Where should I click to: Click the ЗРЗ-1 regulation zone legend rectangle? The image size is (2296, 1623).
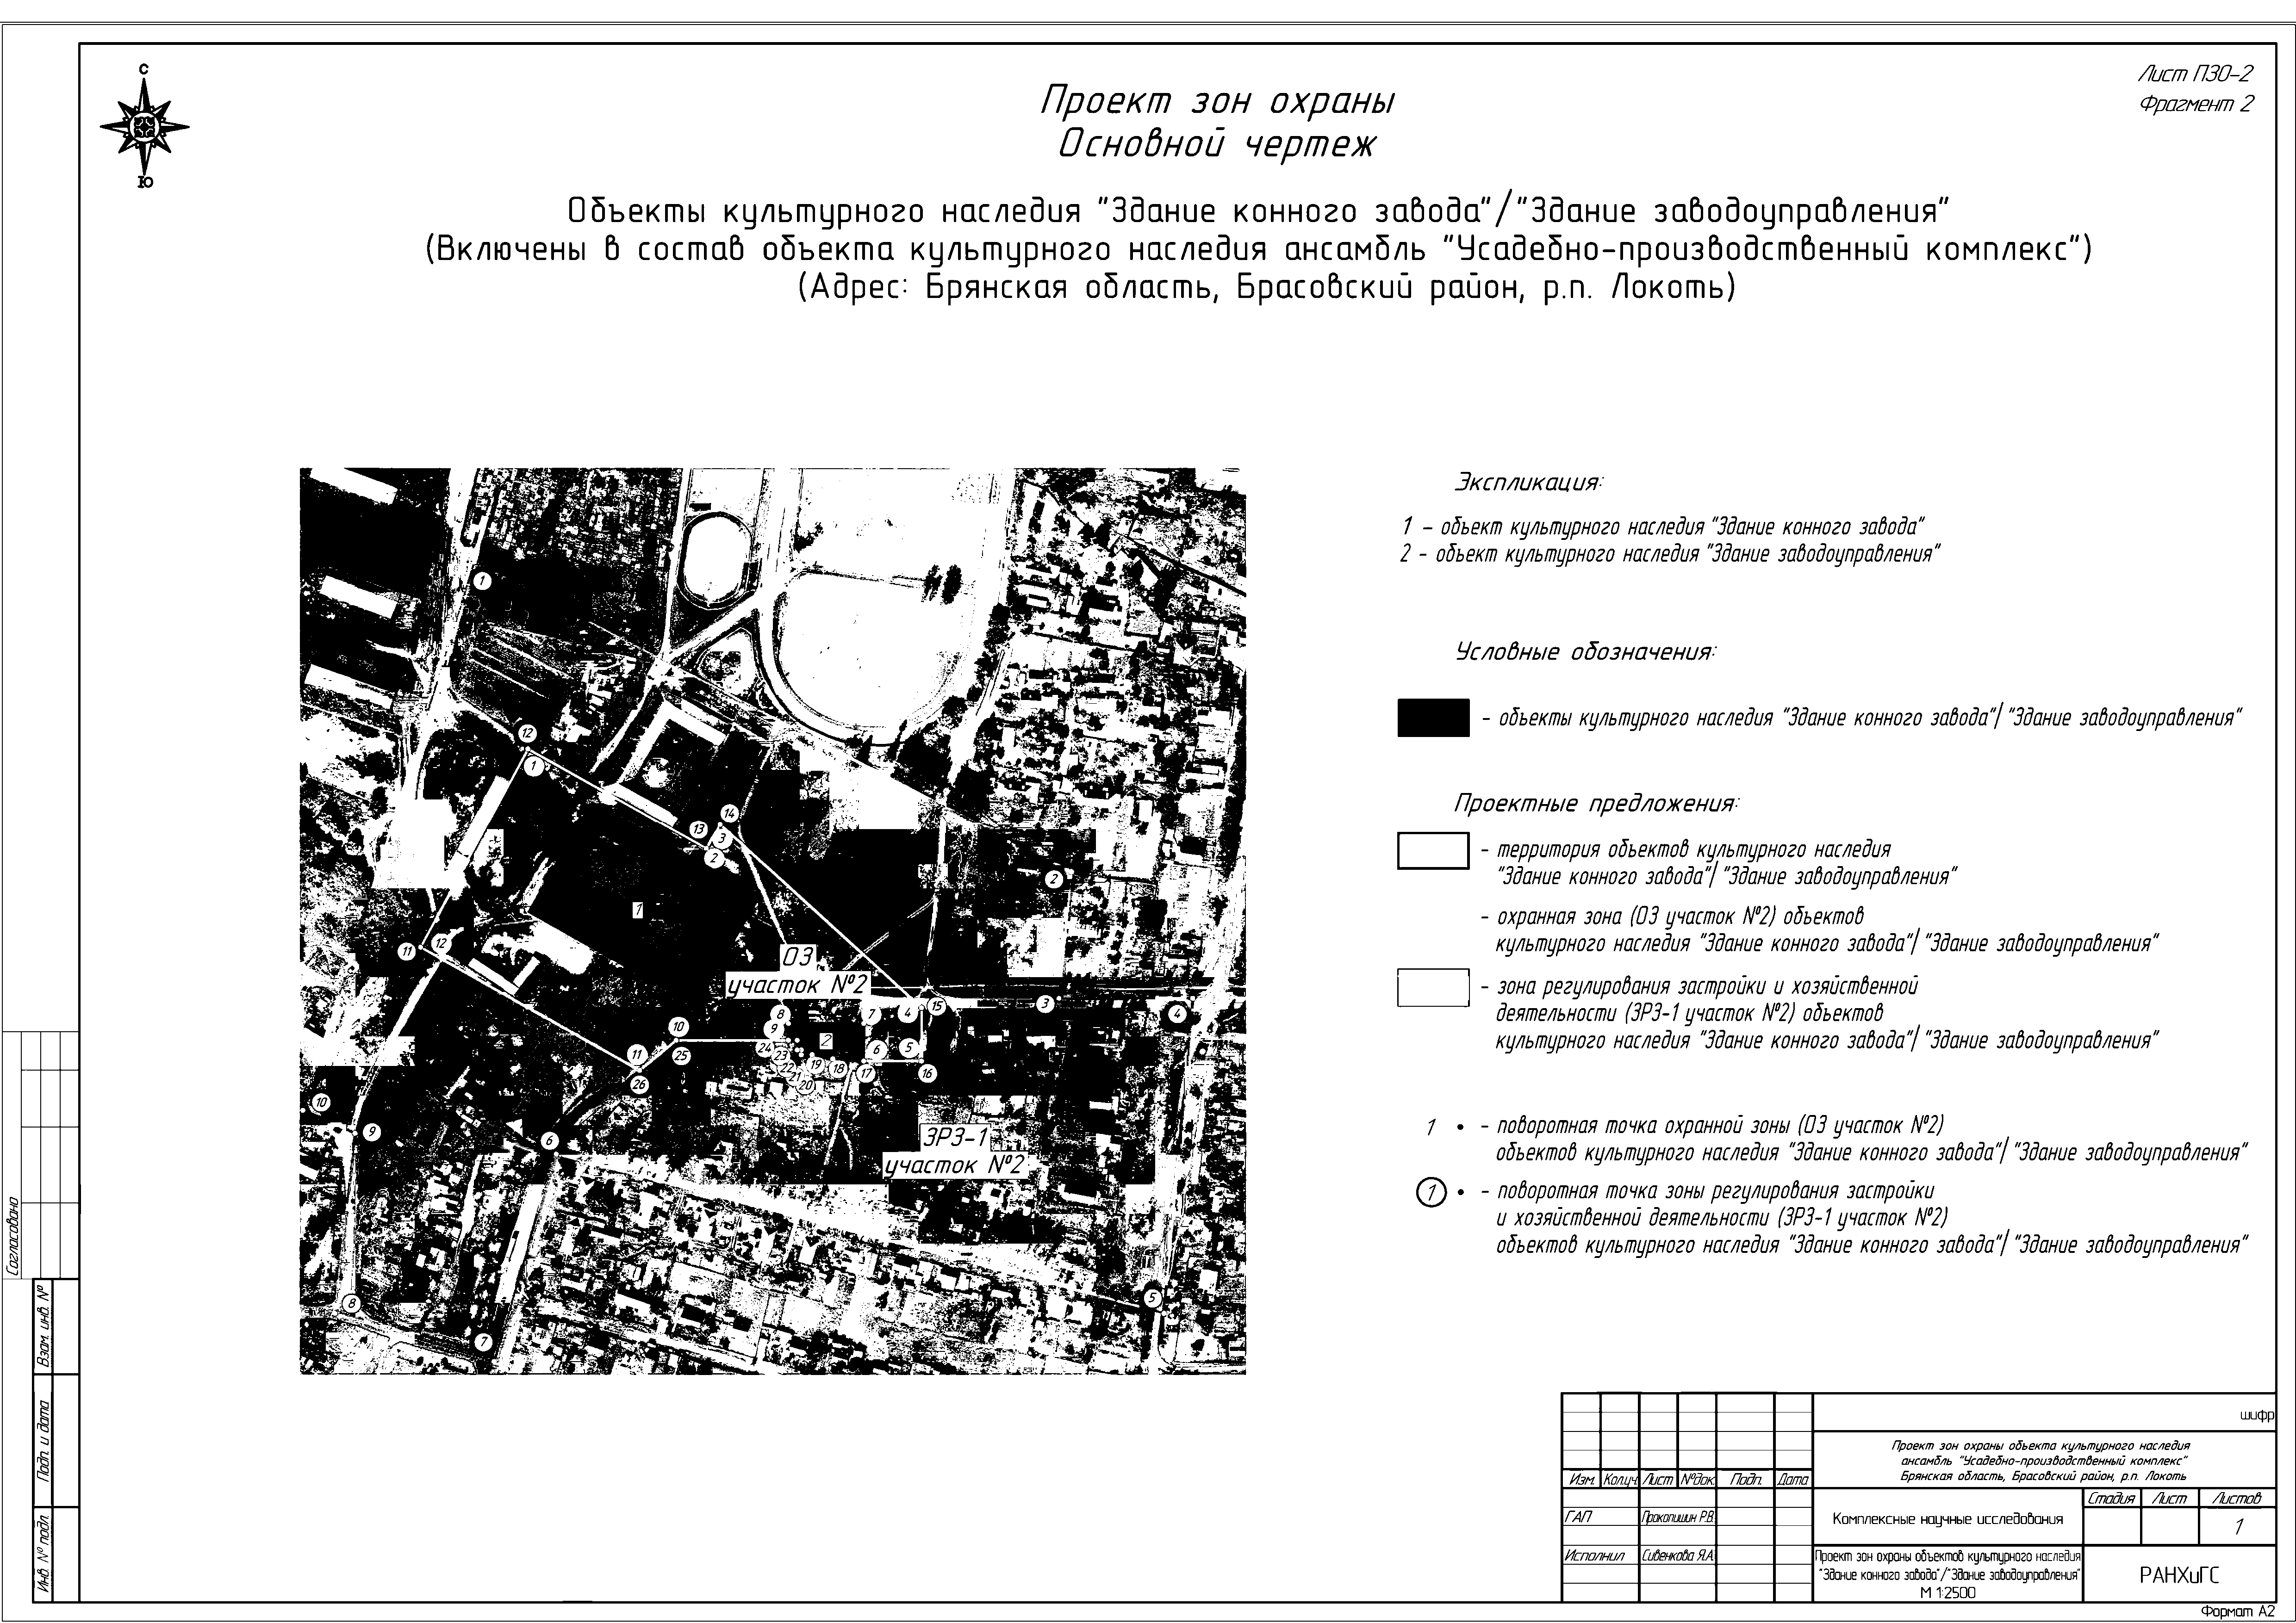pyautogui.click(x=1433, y=986)
